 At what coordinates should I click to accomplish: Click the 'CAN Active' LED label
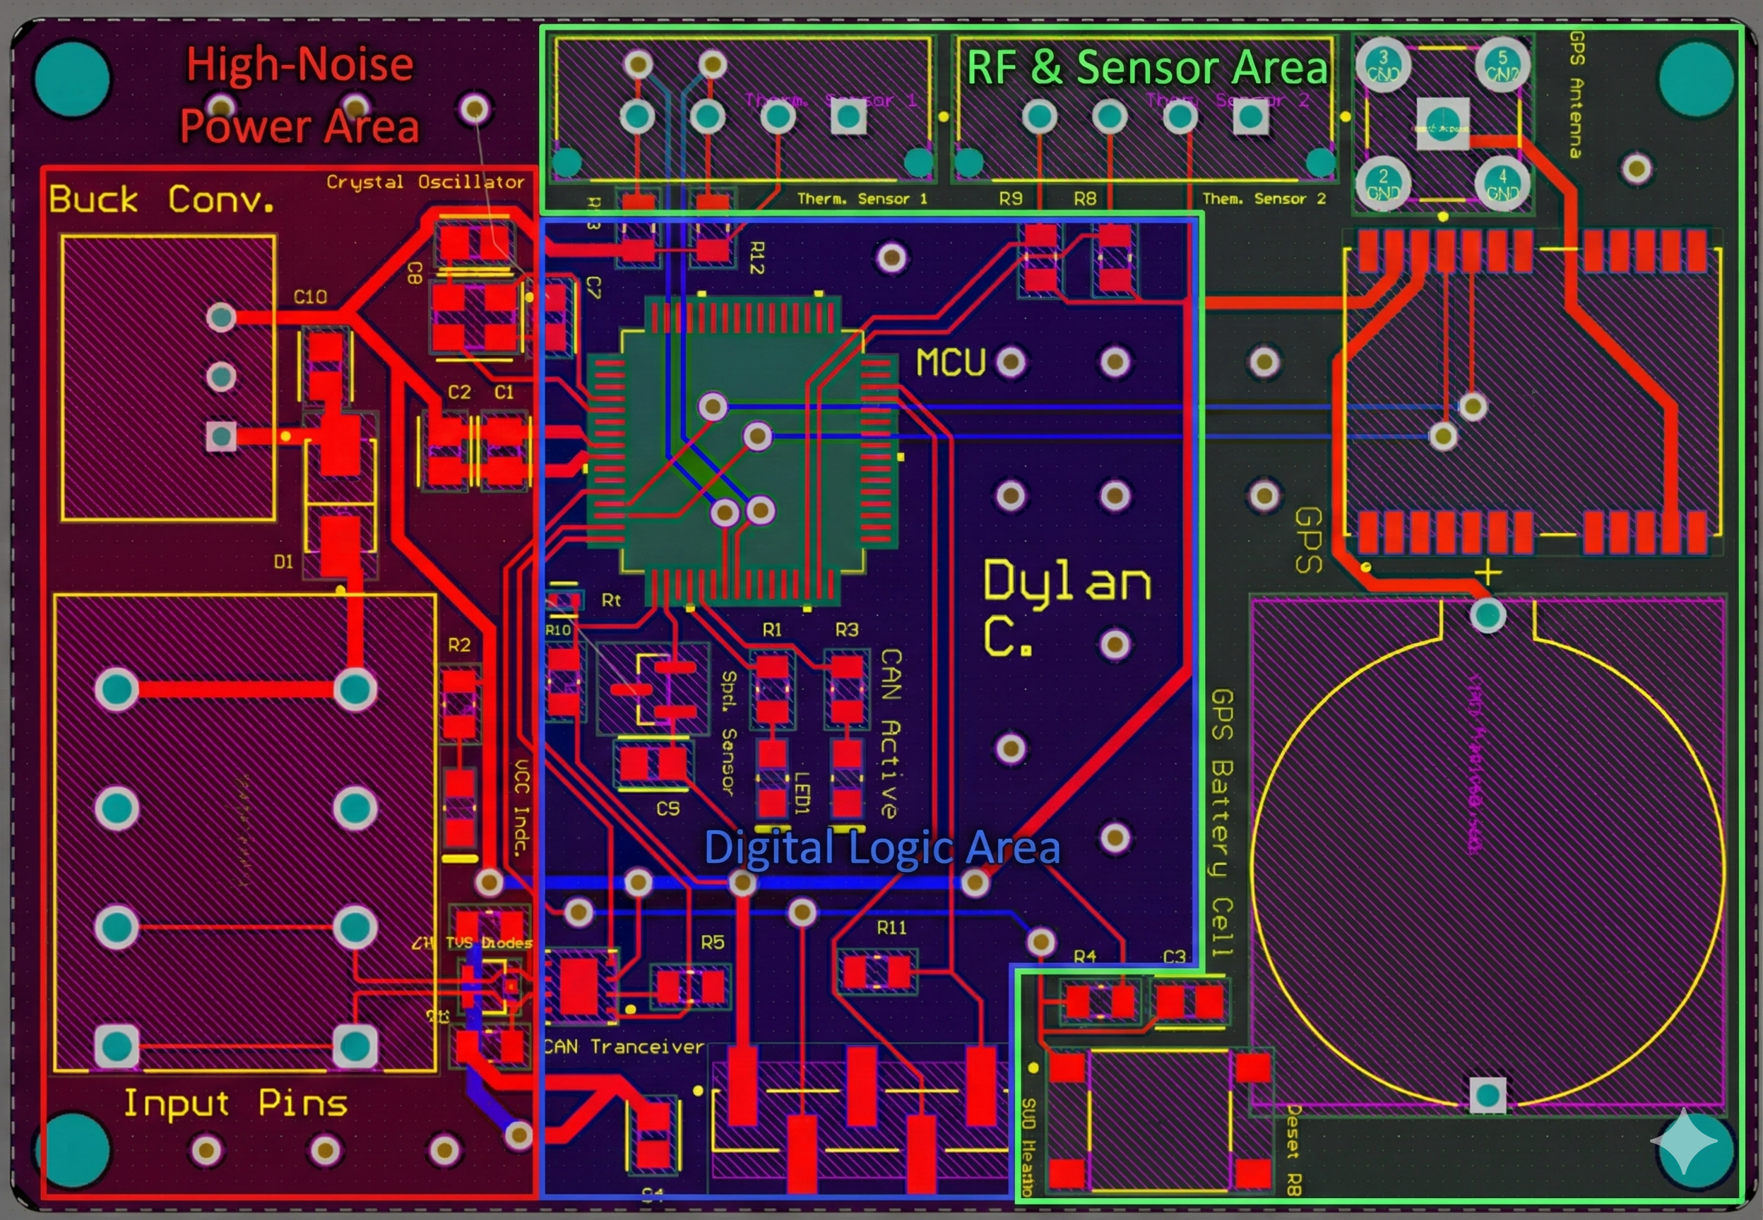pyautogui.click(x=890, y=733)
